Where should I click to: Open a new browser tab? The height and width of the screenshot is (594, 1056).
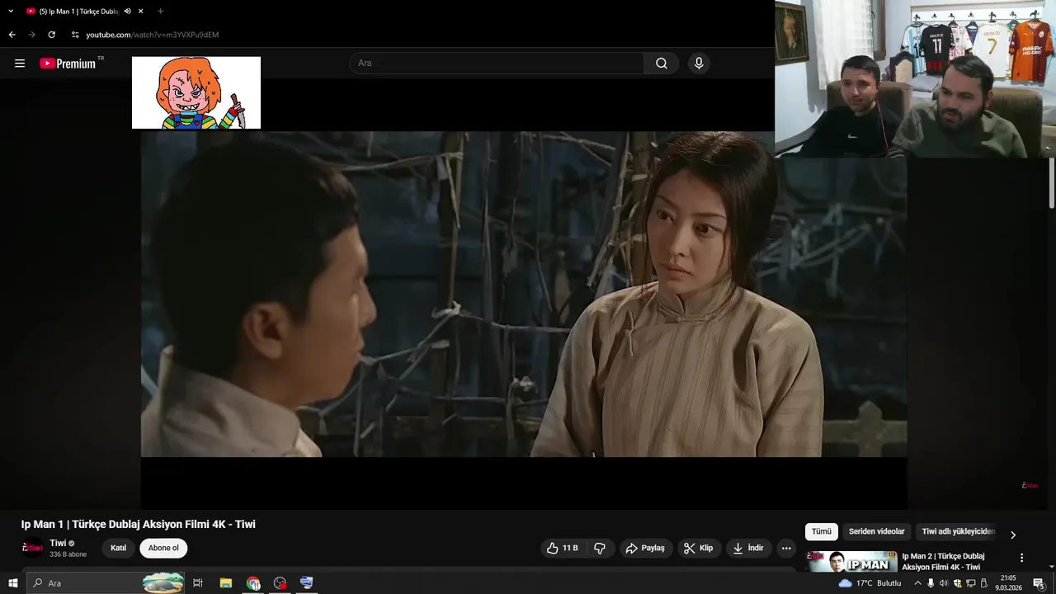[160, 12]
